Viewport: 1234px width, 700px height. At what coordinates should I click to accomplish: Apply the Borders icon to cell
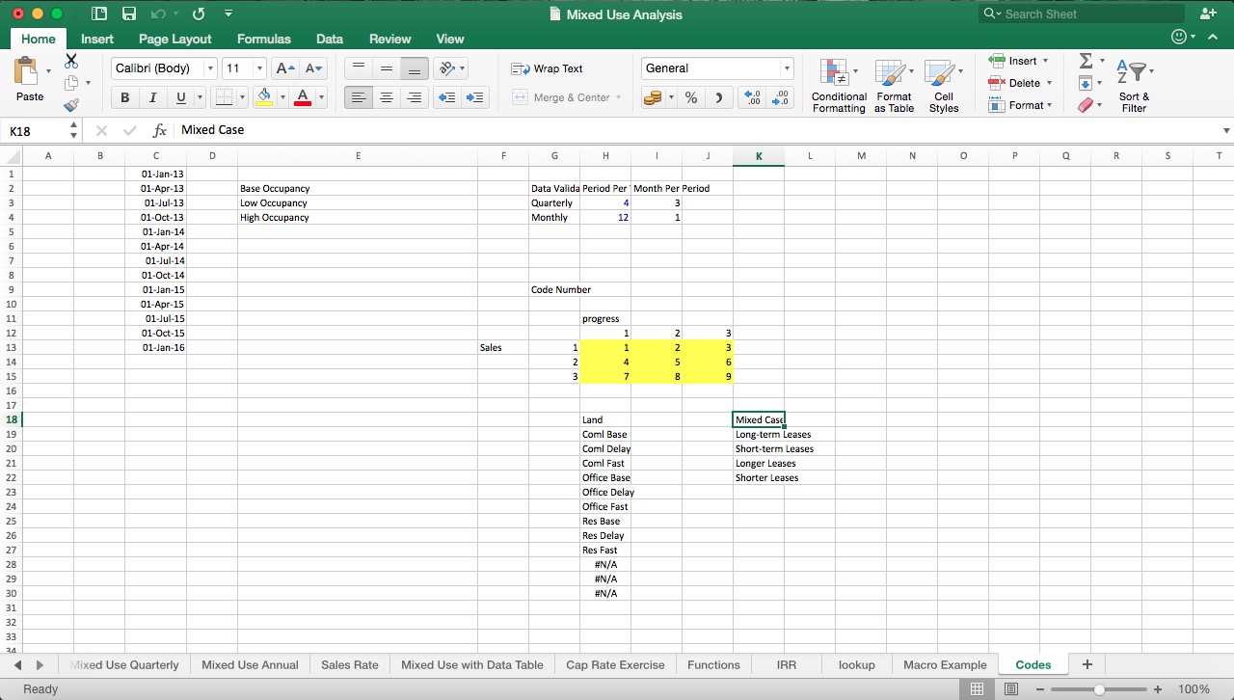223,97
